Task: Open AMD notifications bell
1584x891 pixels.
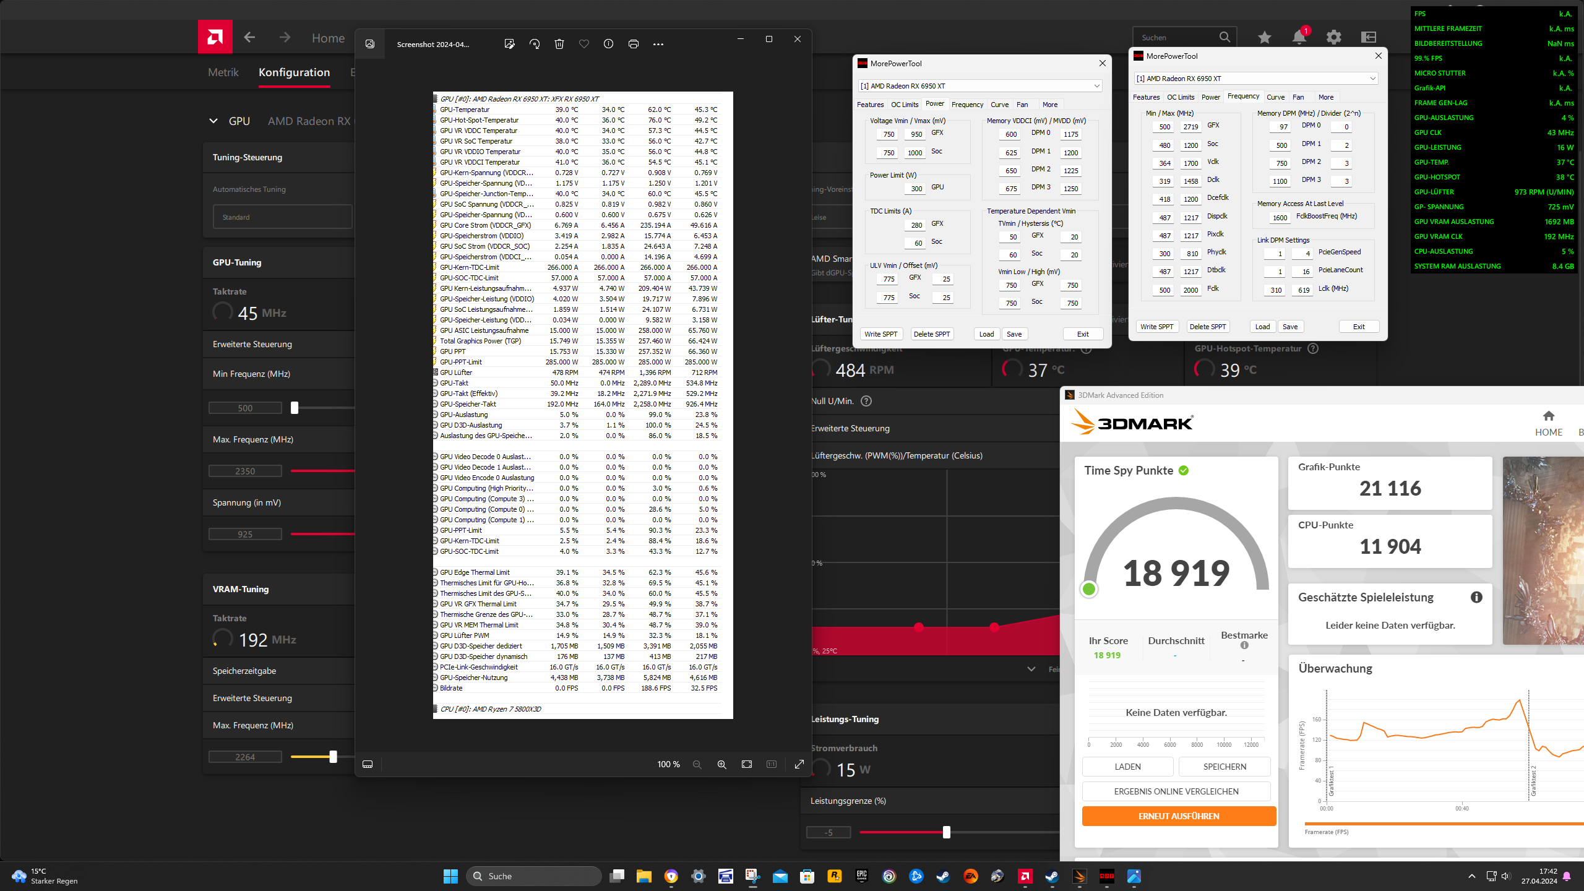Action: point(1299,37)
